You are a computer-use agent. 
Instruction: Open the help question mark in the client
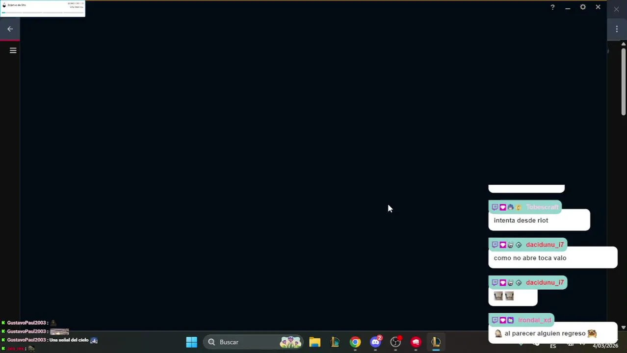552,7
